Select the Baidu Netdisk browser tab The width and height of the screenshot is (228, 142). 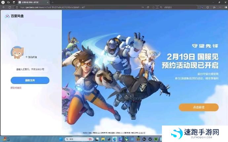point(33,2)
